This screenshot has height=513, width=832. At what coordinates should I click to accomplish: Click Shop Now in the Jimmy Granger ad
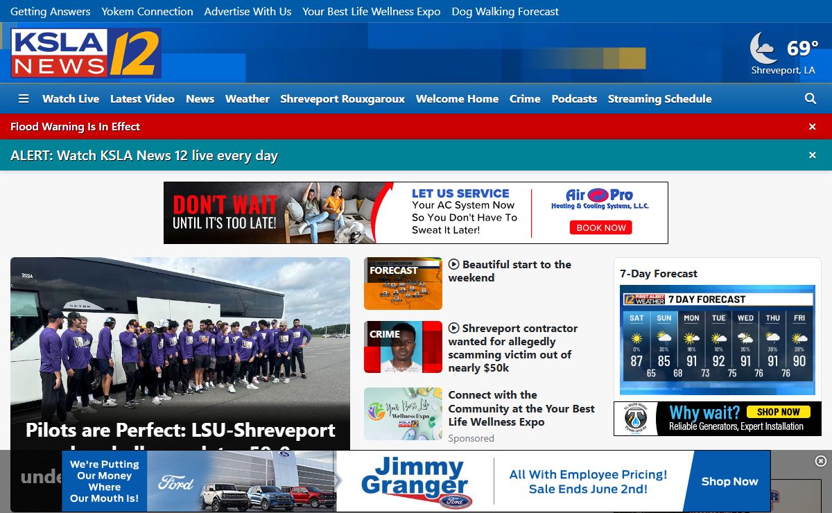coord(729,481)
